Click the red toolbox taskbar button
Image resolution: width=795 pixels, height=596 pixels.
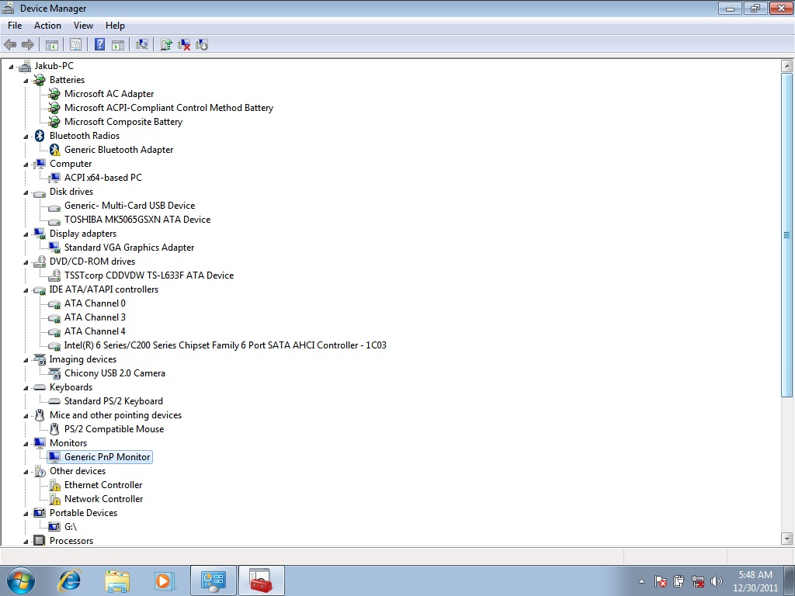[x=261, y=580]
